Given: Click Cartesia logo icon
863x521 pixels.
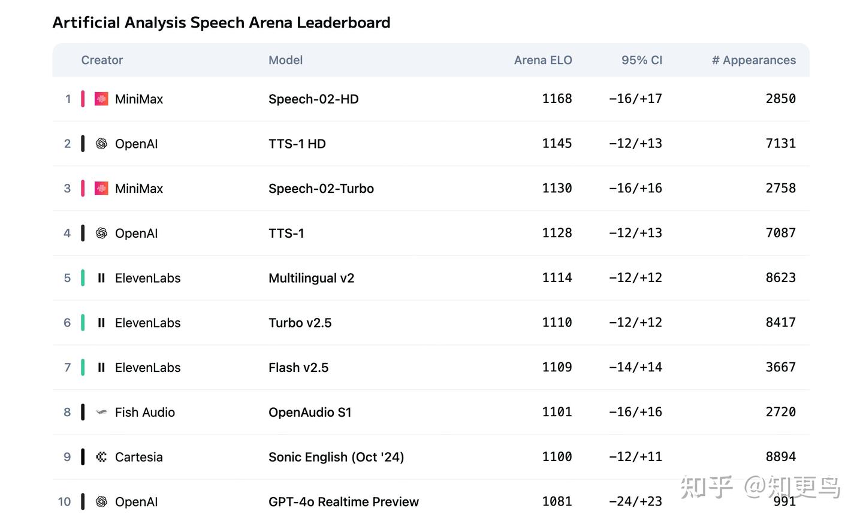Looking at the screenshot, I should pos(101,457).
